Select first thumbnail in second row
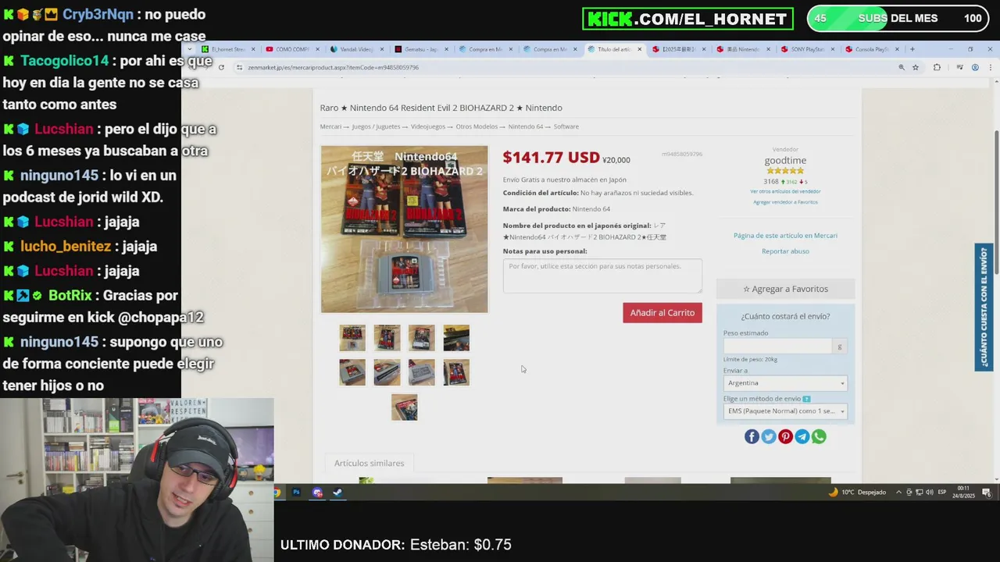The height and width of the screenshot is (562, 1000). tap(352, 372)
